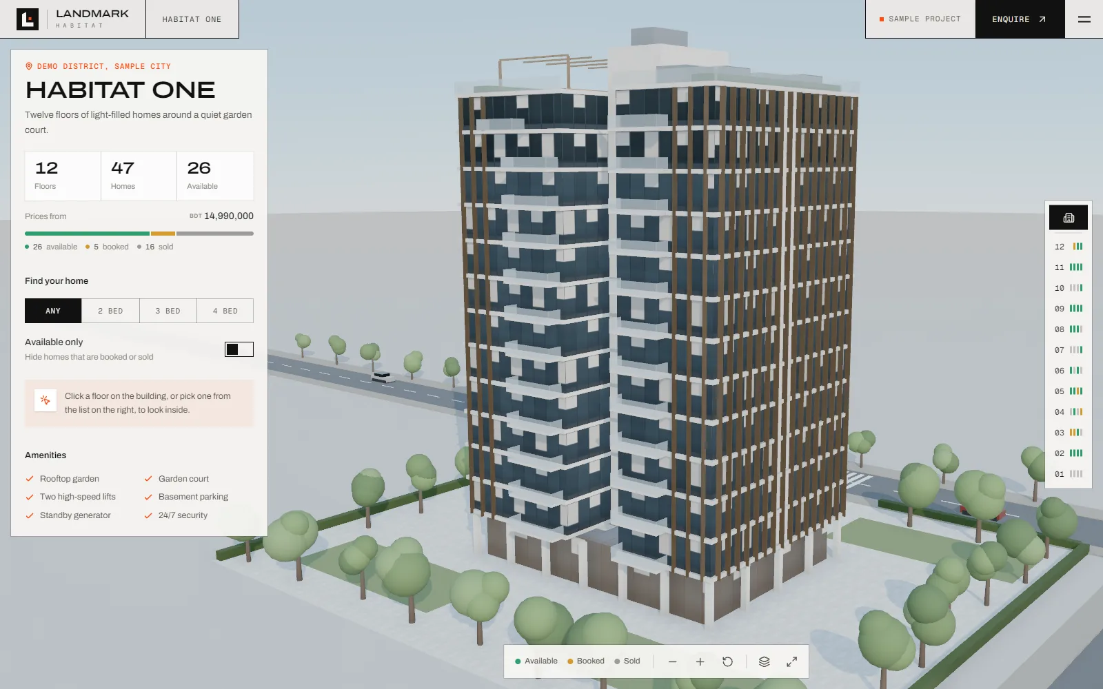This screenshot has width=1103, height=689.
Task: Select floor 04 in the floor list
Action: (x=1069, y=412)
